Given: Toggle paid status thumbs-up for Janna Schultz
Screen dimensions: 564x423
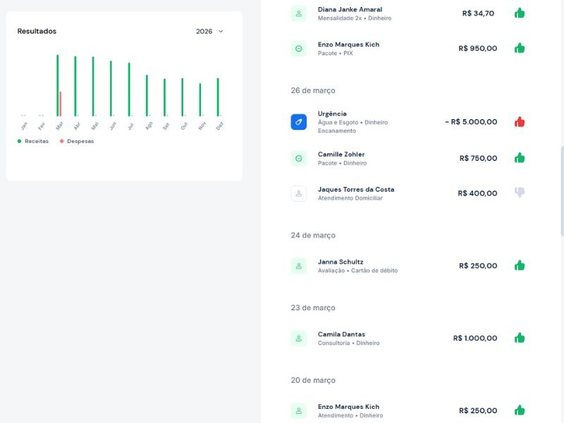Looking at the screenshot, I should 520,266.
